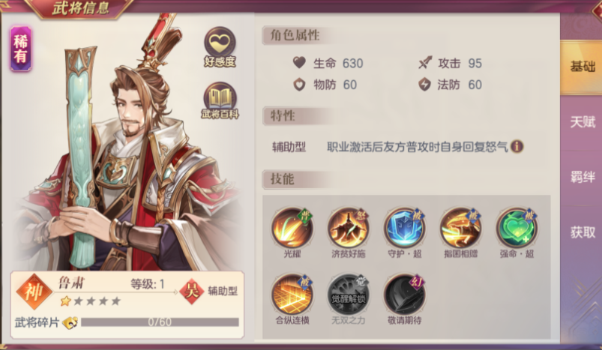Tap the 稀有 rarity badge

tap(21, 49)
